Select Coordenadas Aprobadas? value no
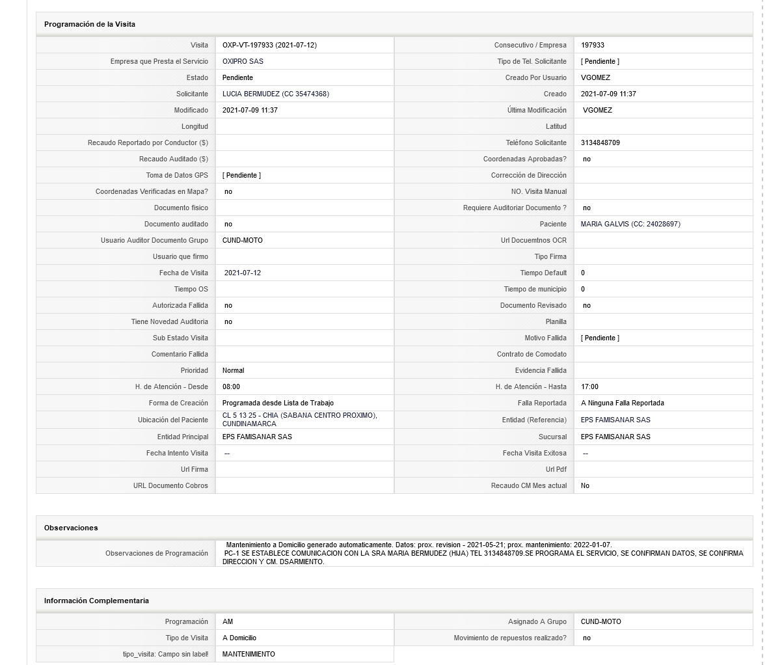Screen dimensions: 782x665 [x=587, y=159]
